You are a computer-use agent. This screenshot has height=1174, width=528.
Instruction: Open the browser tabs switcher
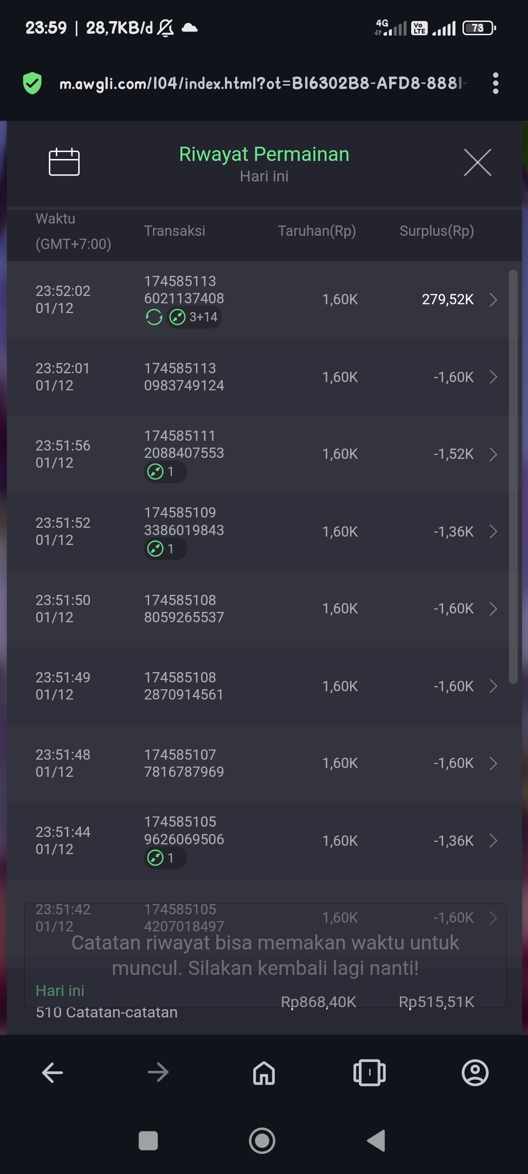point(370,1073)
